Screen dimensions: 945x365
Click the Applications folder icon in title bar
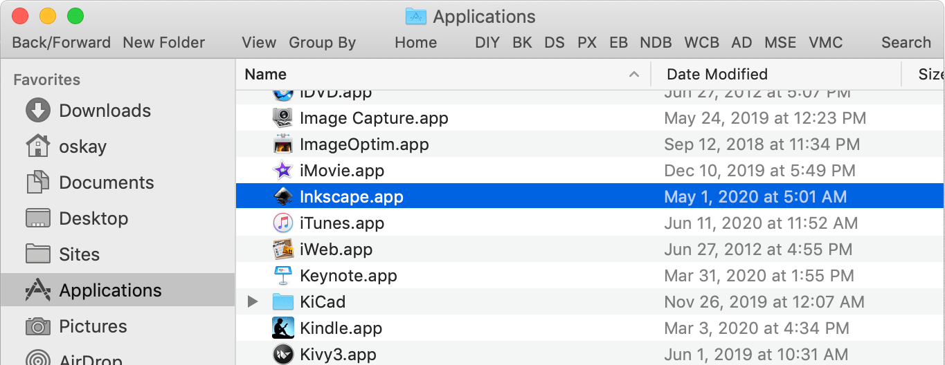[x=416, y=17]
